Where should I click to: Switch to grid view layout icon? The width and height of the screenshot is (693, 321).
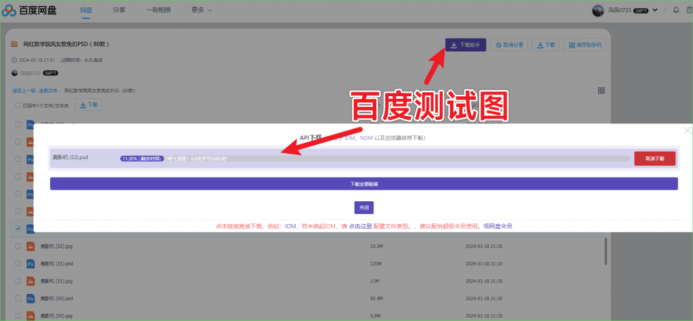pos(601,91)
